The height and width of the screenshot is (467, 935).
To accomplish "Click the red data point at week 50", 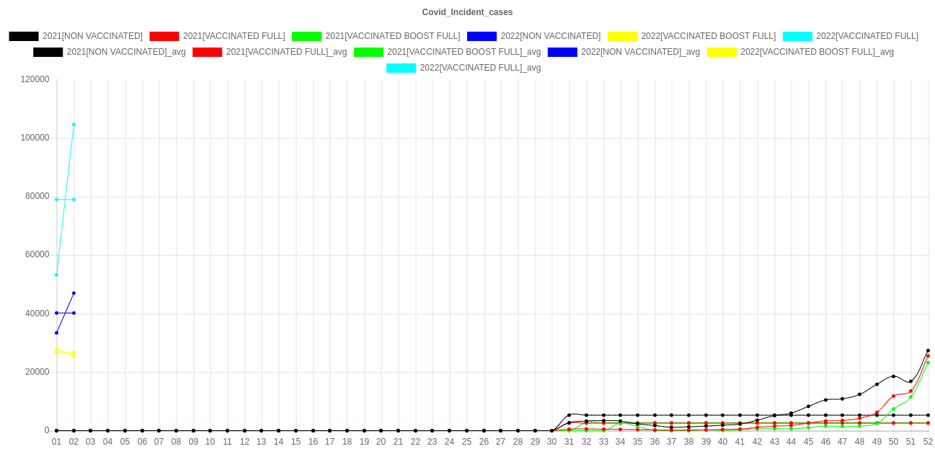I will [893, 396].
